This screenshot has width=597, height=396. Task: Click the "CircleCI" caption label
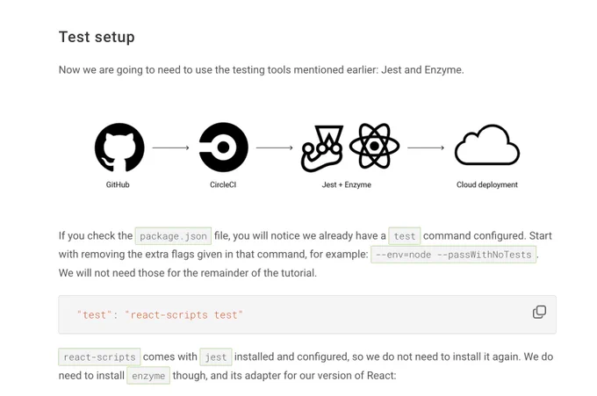tap(223, 184)
